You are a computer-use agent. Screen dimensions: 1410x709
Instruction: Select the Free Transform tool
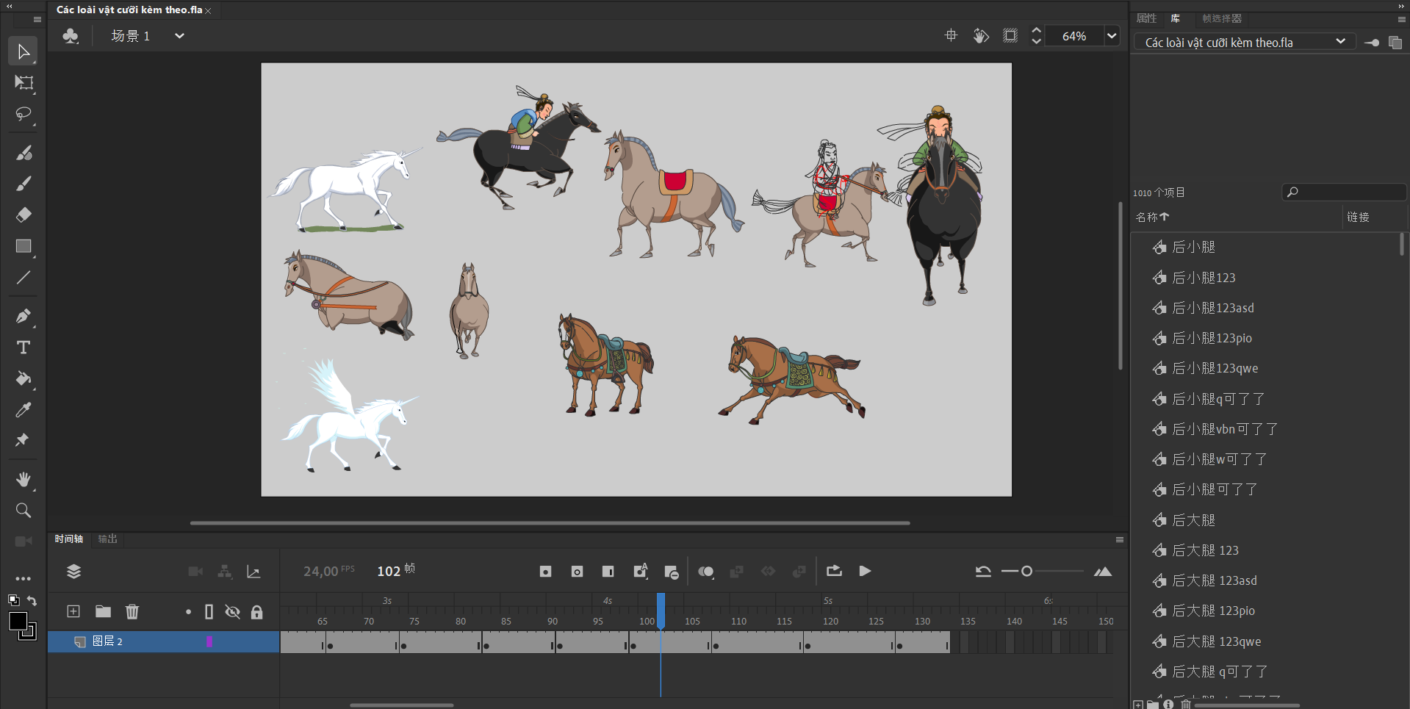(24, 83)
